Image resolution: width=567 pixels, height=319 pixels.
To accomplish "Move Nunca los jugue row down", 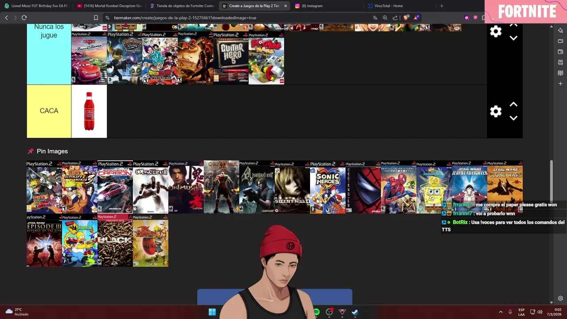I will point(513,38).
